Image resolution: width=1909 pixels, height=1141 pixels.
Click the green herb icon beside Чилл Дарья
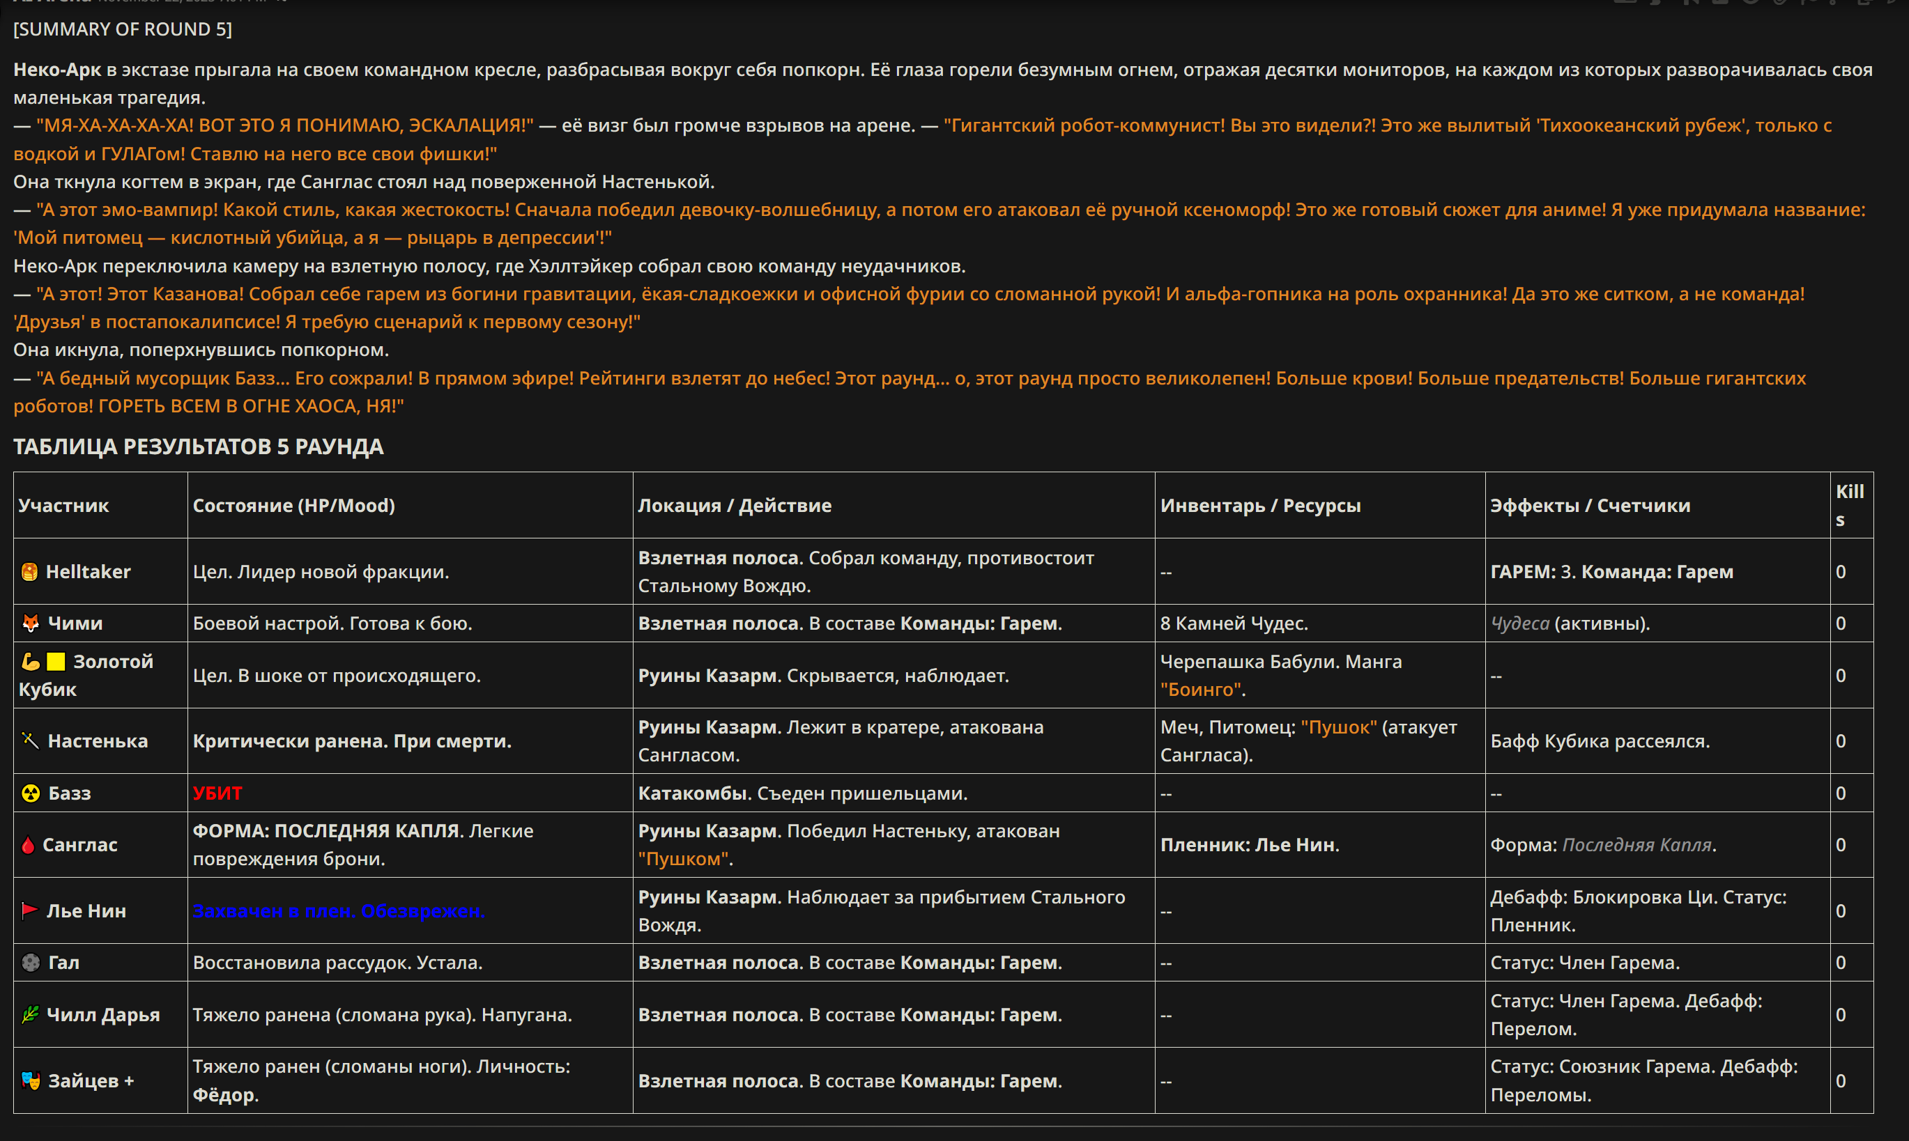point(30,1014)
